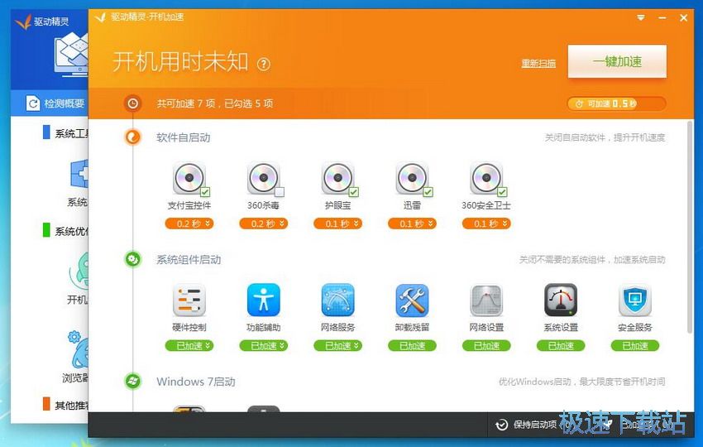Click the 迅雷 disc icon
Image resolution: width=703 pixels, height=447 pixels.
(x=412, y=178)
